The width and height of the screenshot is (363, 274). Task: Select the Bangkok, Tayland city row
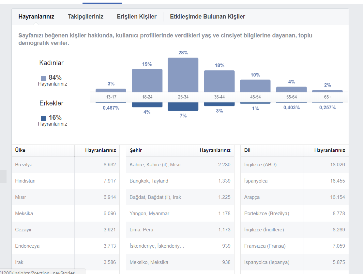pyautogui.click(x=180, y=181)
